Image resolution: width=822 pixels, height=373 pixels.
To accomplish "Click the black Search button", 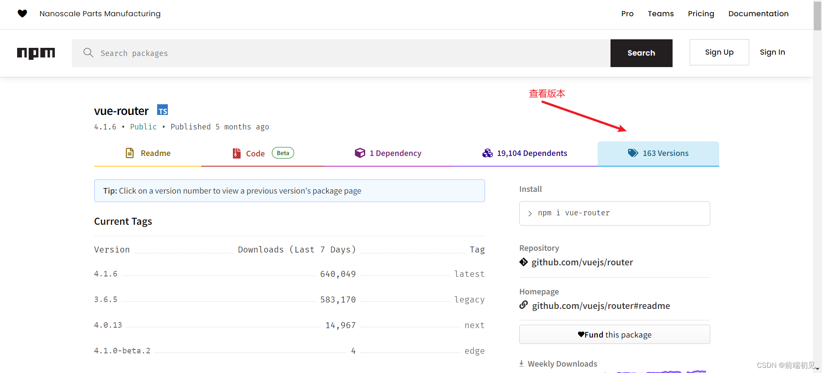I will coord(641,53).
